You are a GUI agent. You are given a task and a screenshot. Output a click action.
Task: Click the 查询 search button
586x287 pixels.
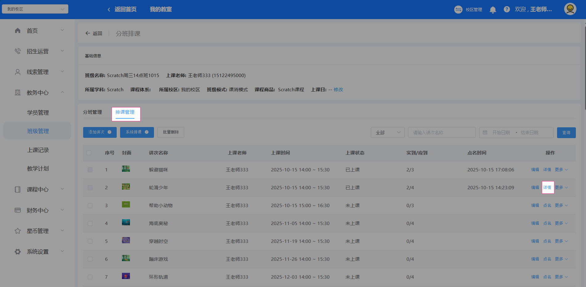566,133
